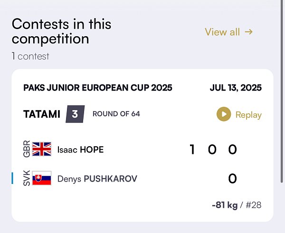Click the gold Replay play icon
Screen dimensions: 285x233
pos(224,114)
